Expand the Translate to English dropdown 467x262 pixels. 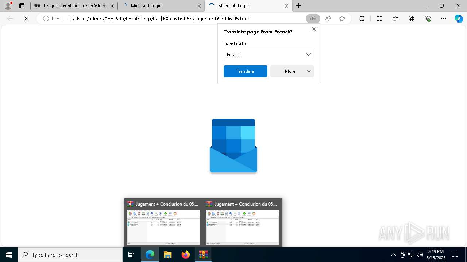tap(269, 55)
